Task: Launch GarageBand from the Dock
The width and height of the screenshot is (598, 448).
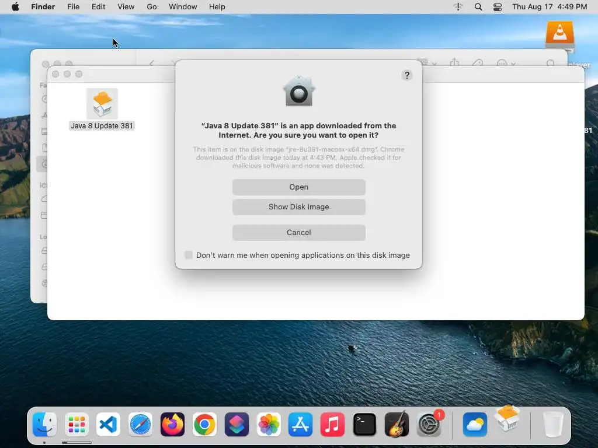Action: 397,424
